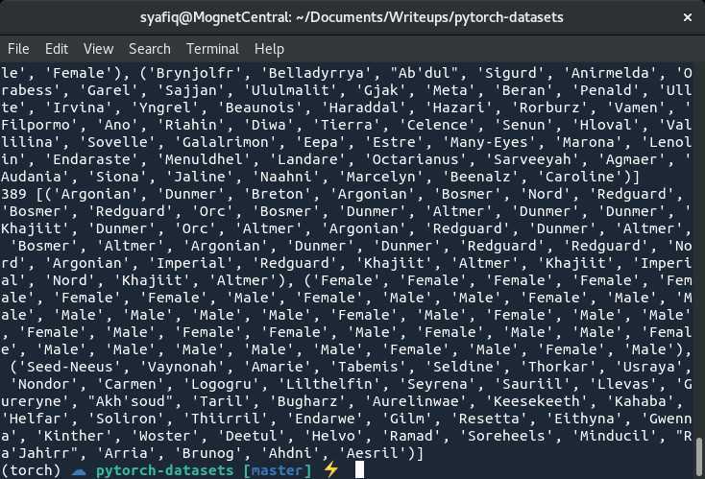Click the pytorch-datasets prompt directory name
Image resolution: width=705 pixels, height=479 pixels.
coord(165,470)
